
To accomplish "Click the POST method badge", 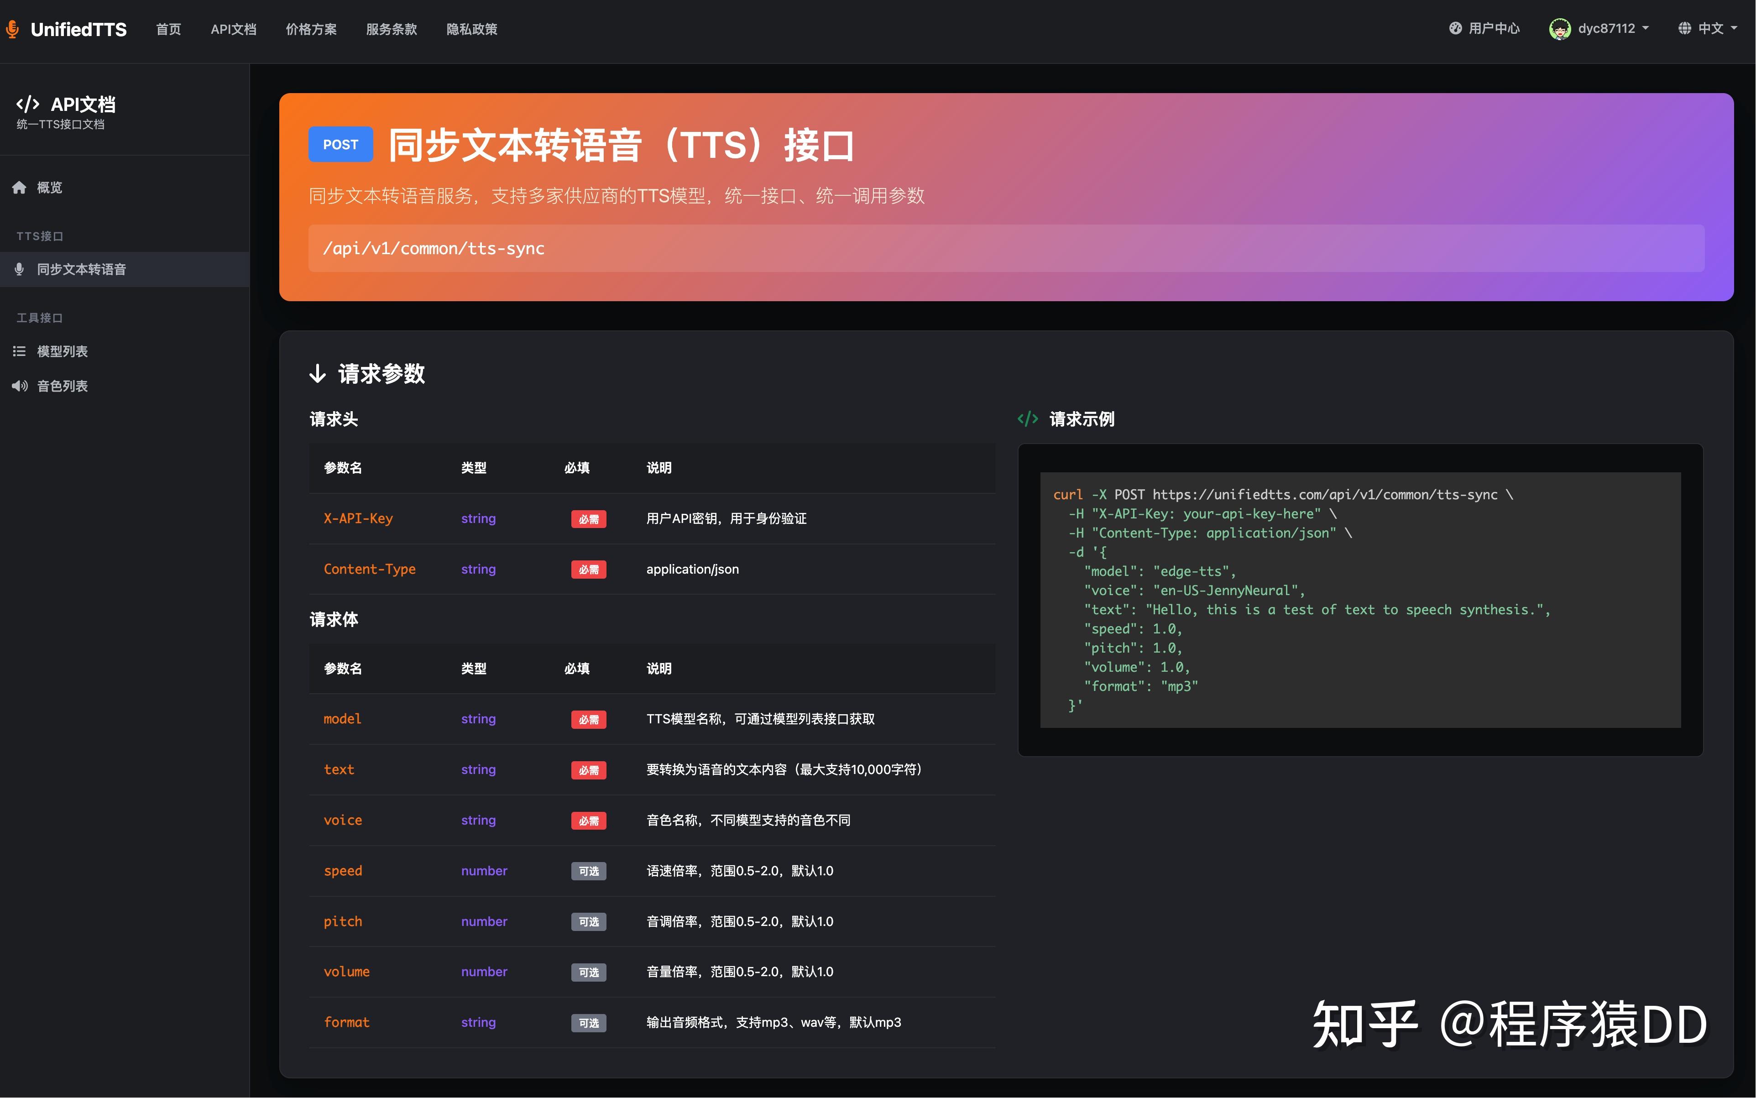I will pos(340,144).
